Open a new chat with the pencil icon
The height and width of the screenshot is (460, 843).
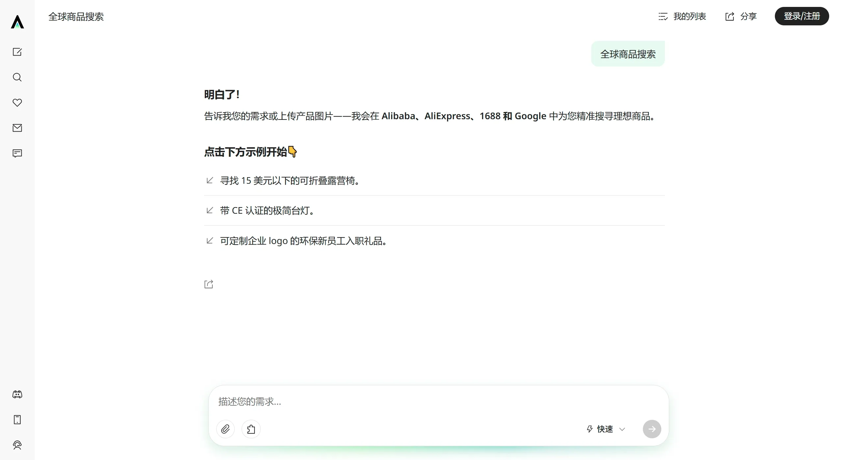(x=17, y=52)
